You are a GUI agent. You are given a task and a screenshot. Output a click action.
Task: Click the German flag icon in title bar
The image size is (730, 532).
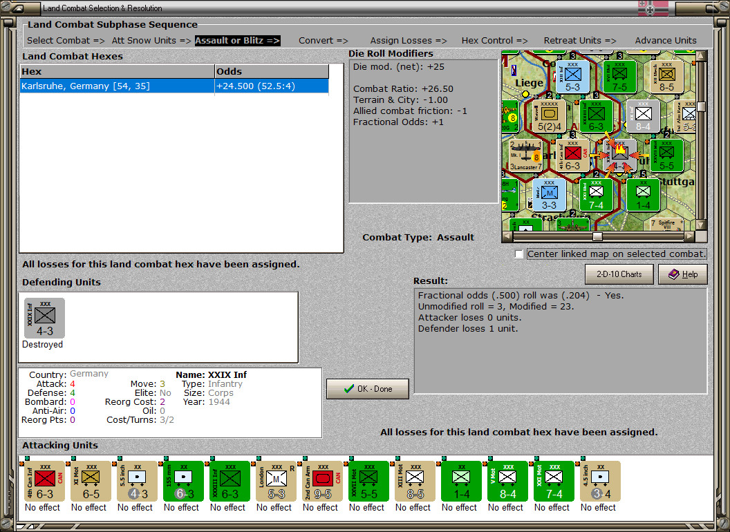(x=653, y=8)
